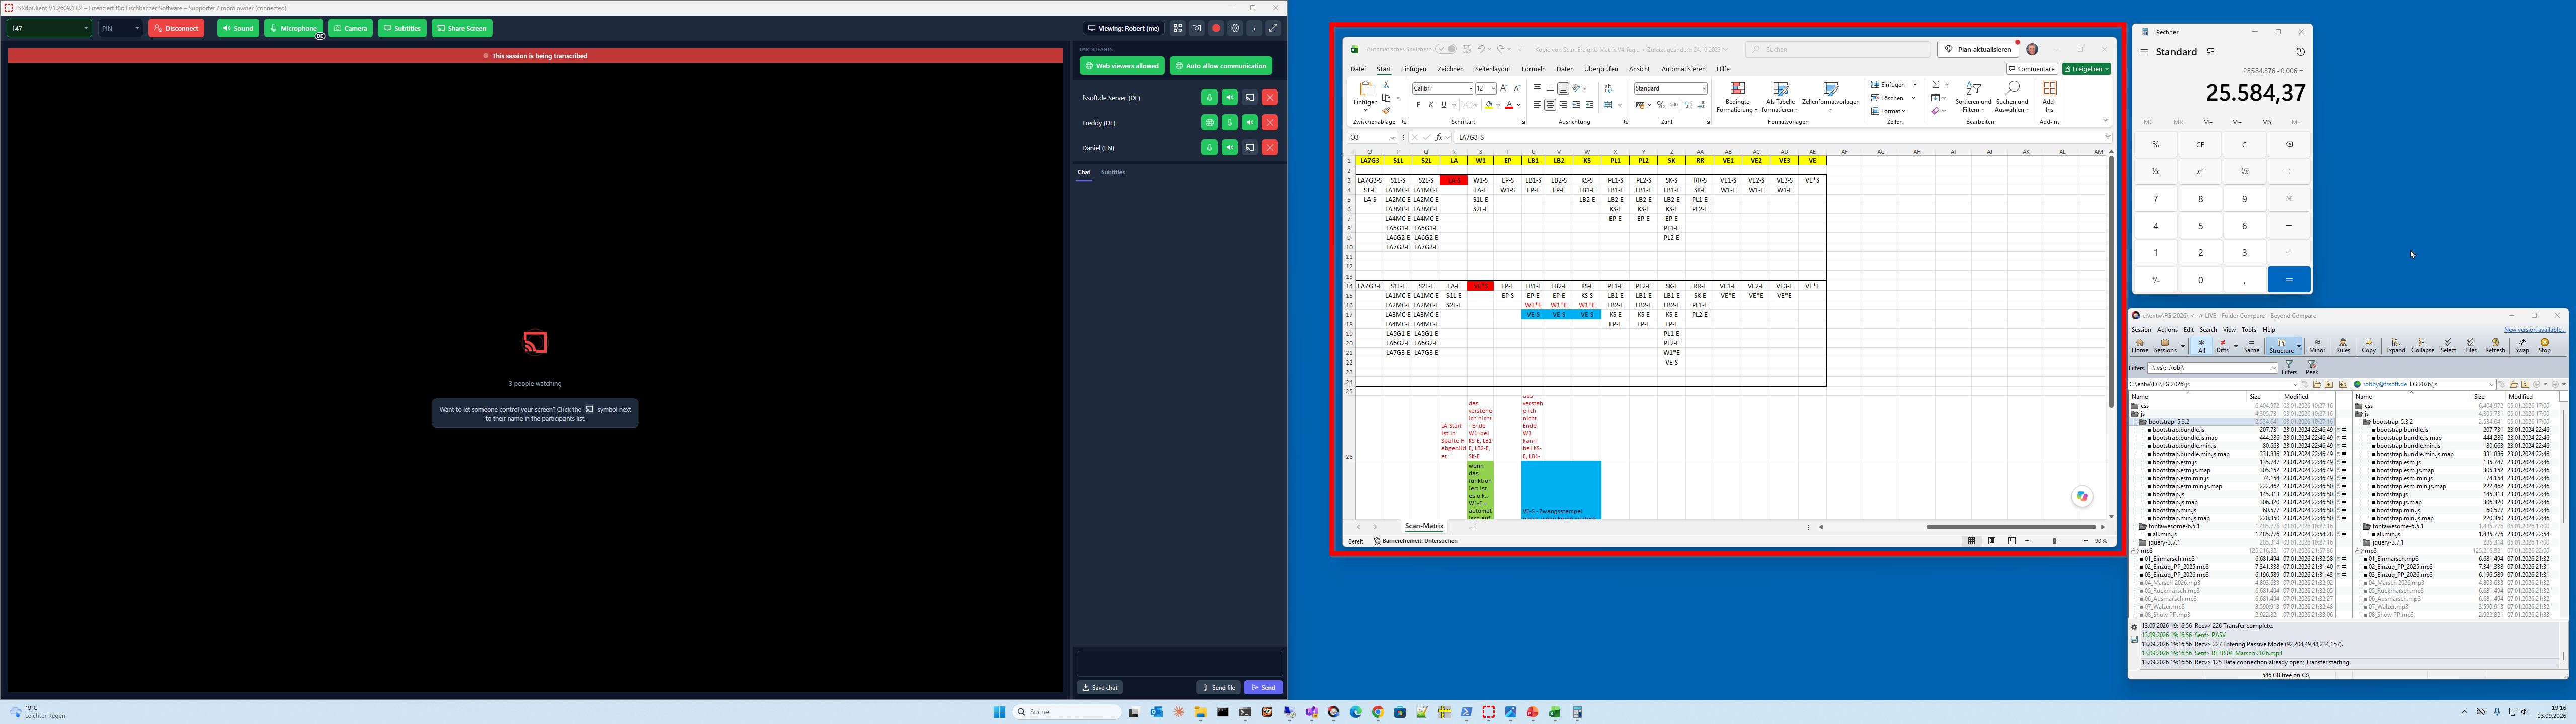
Task: Open FSRdpClient settings gear
Action: coord(1235,28)
